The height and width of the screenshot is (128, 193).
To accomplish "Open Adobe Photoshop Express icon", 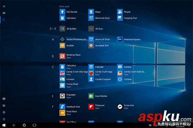I will pos(62,39).
